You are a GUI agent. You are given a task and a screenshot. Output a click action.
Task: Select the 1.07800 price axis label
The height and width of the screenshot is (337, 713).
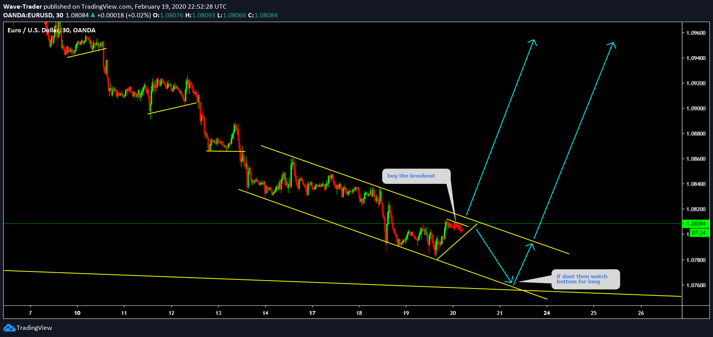(x=696, y=260)
